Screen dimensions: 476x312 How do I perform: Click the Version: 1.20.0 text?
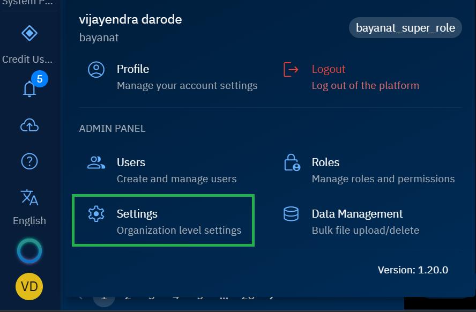(413, 270)
